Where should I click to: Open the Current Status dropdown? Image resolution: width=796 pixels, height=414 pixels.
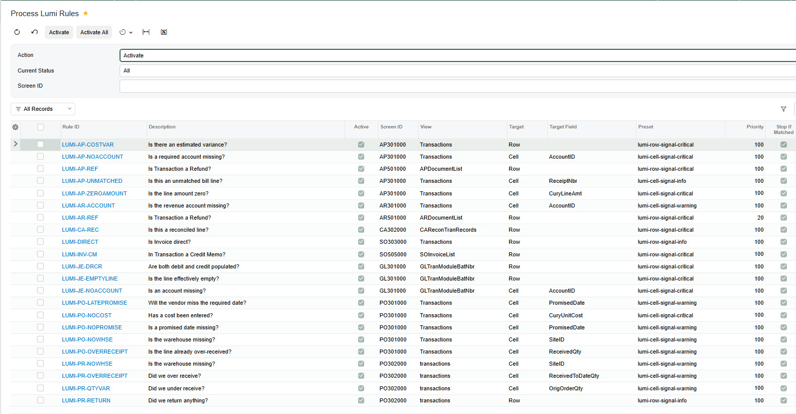coord(458,71)
